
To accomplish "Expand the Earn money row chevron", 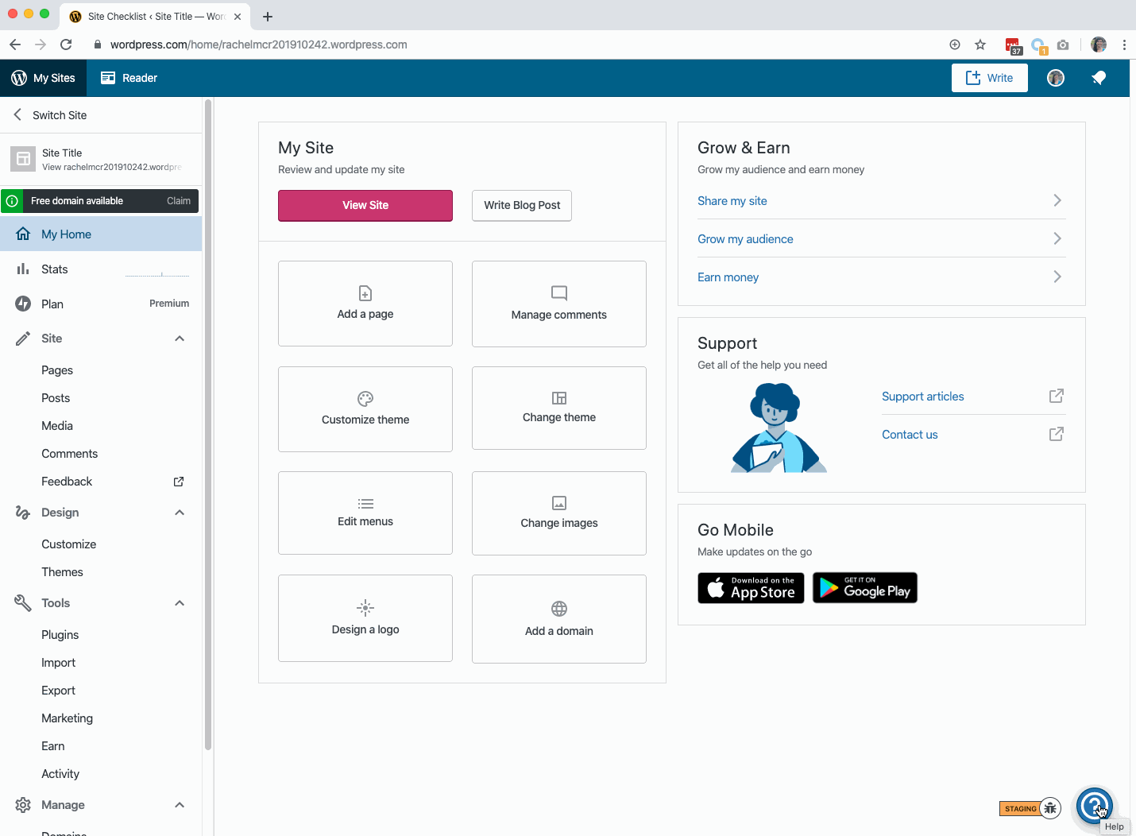I will [x=1057, y=277].
